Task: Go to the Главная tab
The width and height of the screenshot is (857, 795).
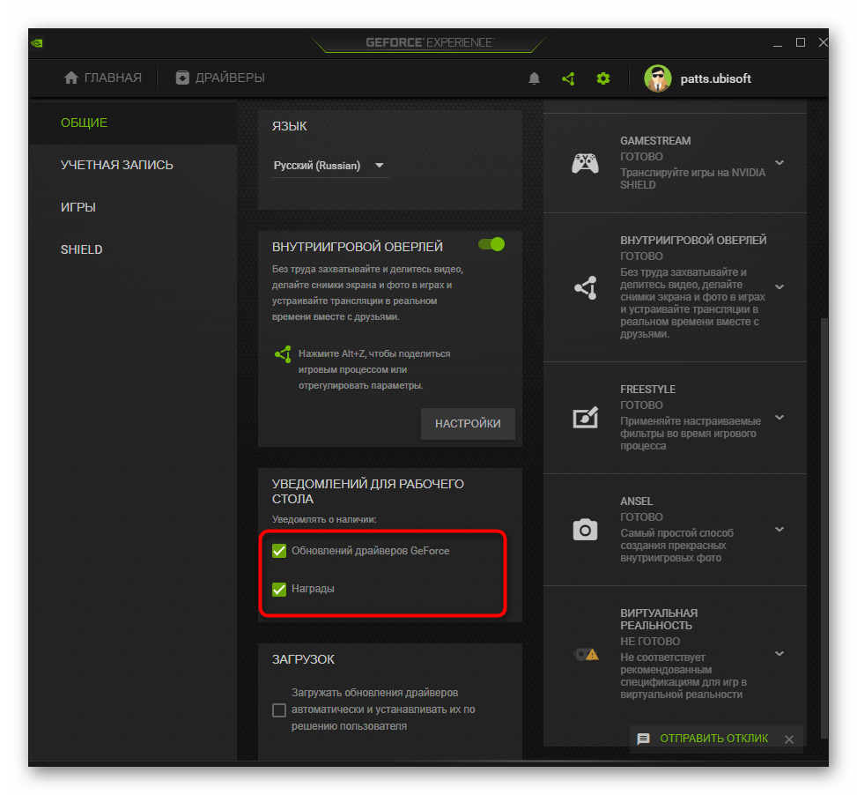Action: (x=103, y=78)
